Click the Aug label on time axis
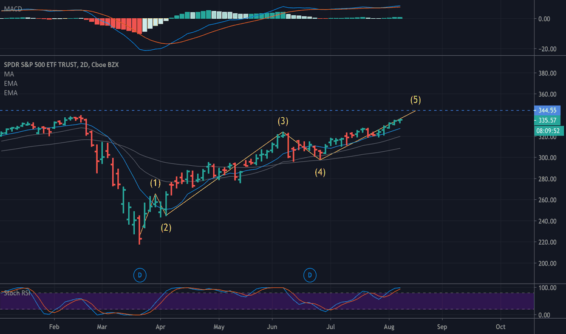566x334 pixels. [389, 327]
